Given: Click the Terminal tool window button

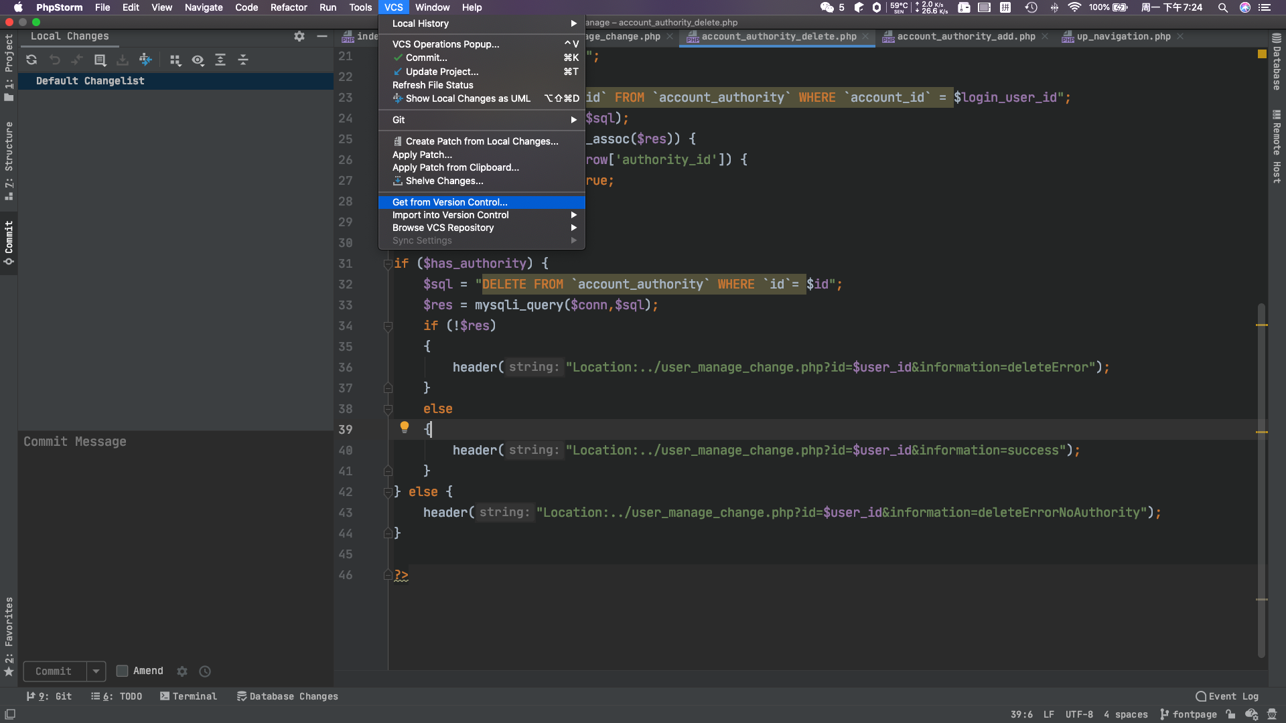Looking at the screenshot, I should coord(188,696).
